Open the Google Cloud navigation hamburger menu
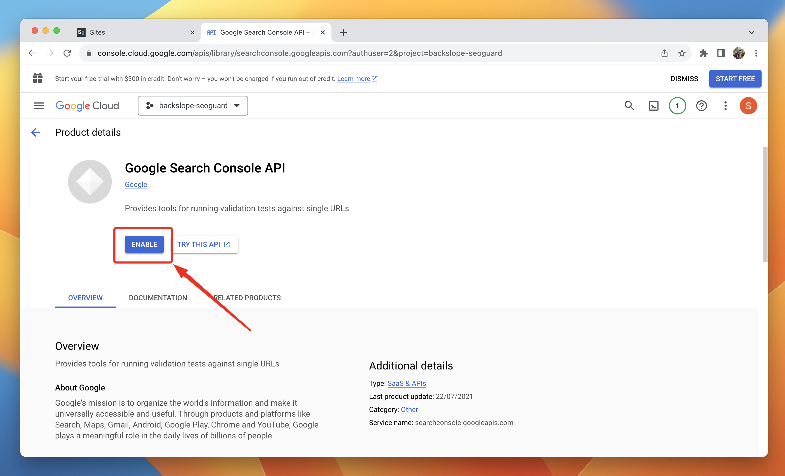785x476 pixels. pyautogui.click(x=38, y=106)
